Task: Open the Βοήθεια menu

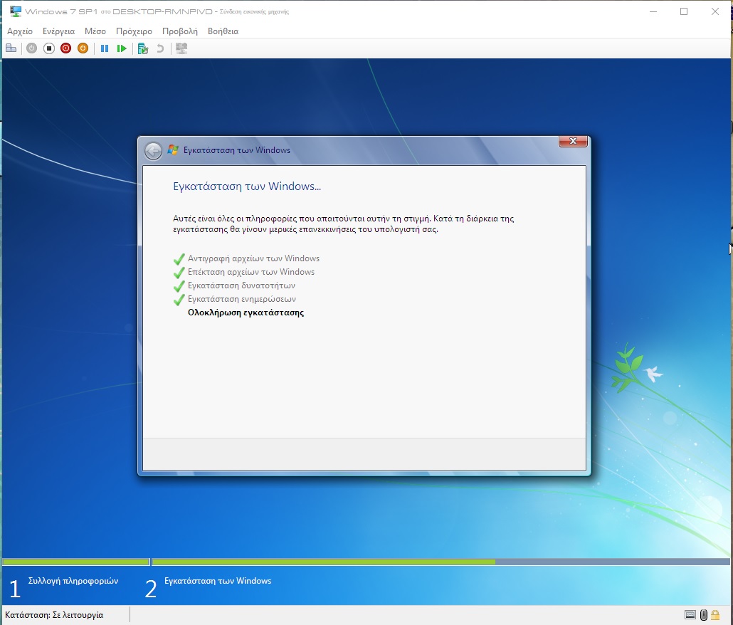Action: (x=223, y=31)
